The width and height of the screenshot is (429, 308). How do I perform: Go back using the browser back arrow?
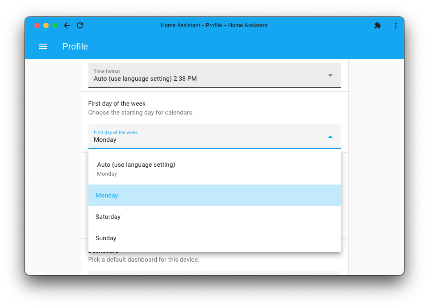pos(67,25)
